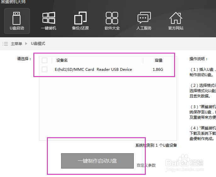Screen dimensions: 216x177
Task: Open the 一键装机 Windows icon
Action: [x=48, y=21]
